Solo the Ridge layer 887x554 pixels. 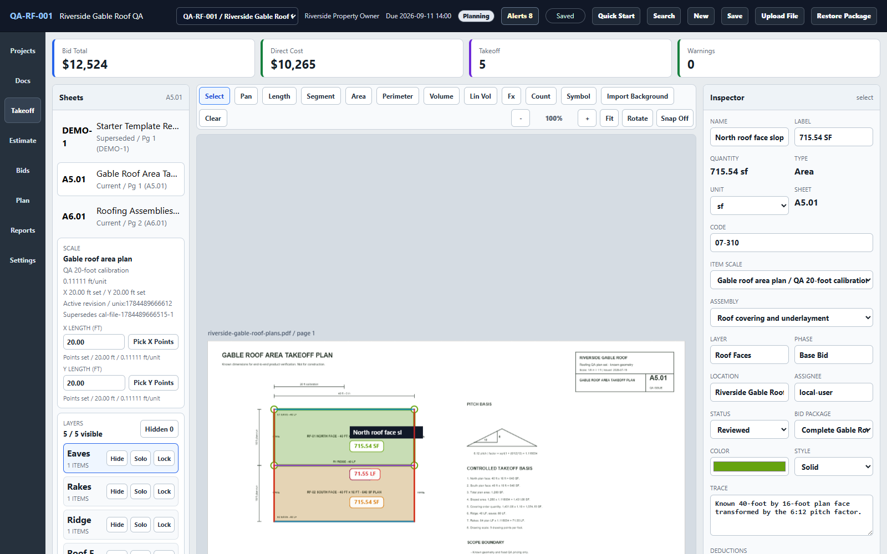point(141,525)
